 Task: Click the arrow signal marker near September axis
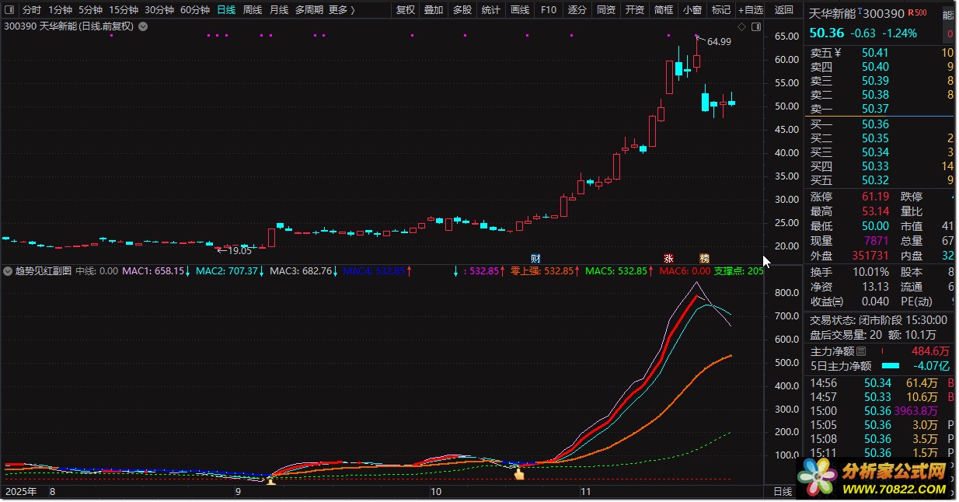coord(270,481)
